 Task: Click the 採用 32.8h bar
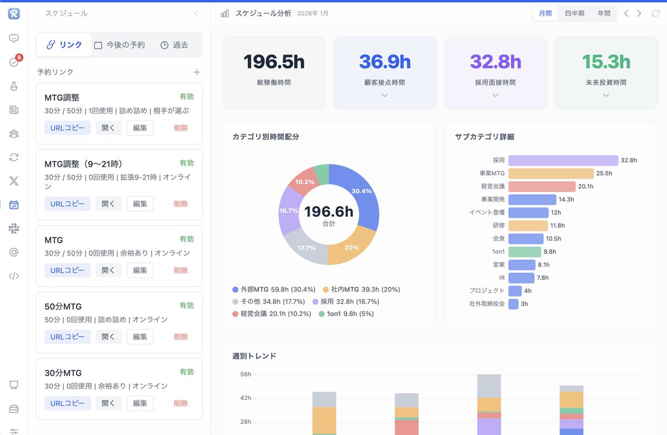tap(563, 160)
